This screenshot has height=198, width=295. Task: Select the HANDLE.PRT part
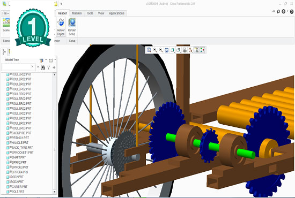coord(19,143)
